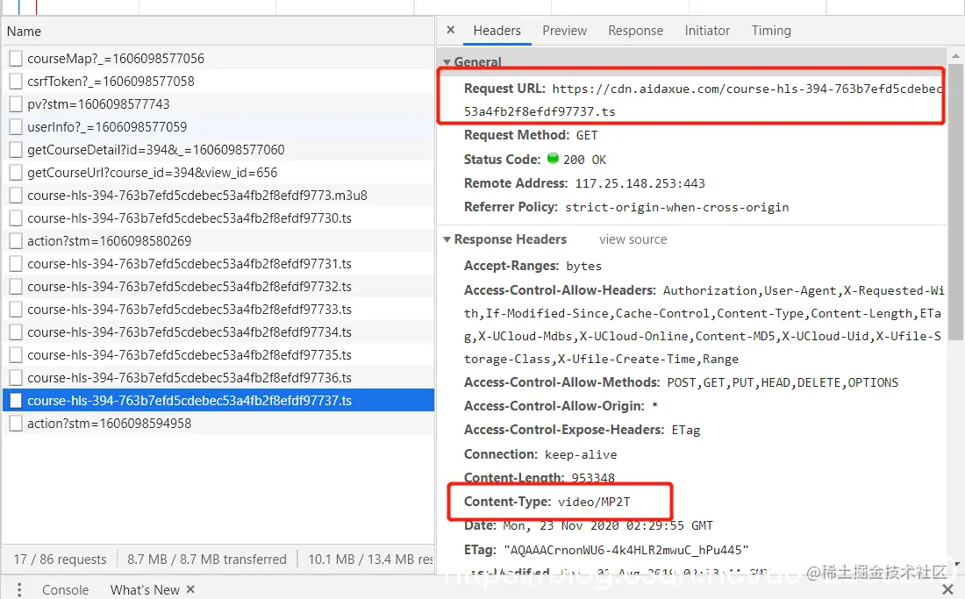Image resolution: width=965 pixels, height=599 pixels.
Task: Click the Access-Control-Expose-Headers ETag value
Action: (686, 430)
